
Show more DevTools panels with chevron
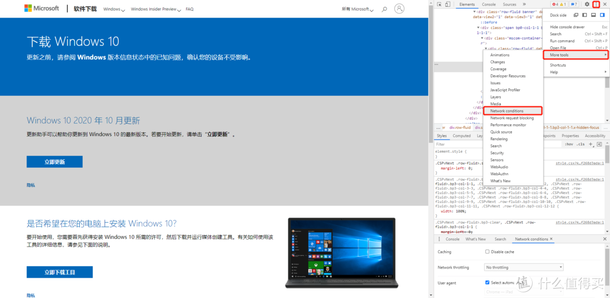(524, 5)
